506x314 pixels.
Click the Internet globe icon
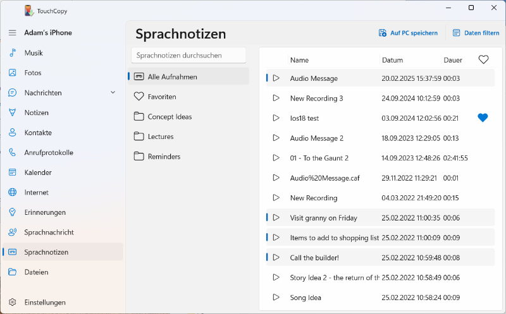(12, 192)
